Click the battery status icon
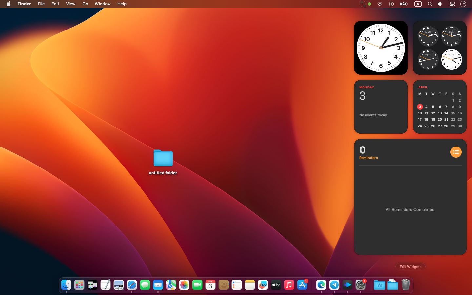Image resolution: width=472 pixels, height=295 pixels. pos(403,4)
